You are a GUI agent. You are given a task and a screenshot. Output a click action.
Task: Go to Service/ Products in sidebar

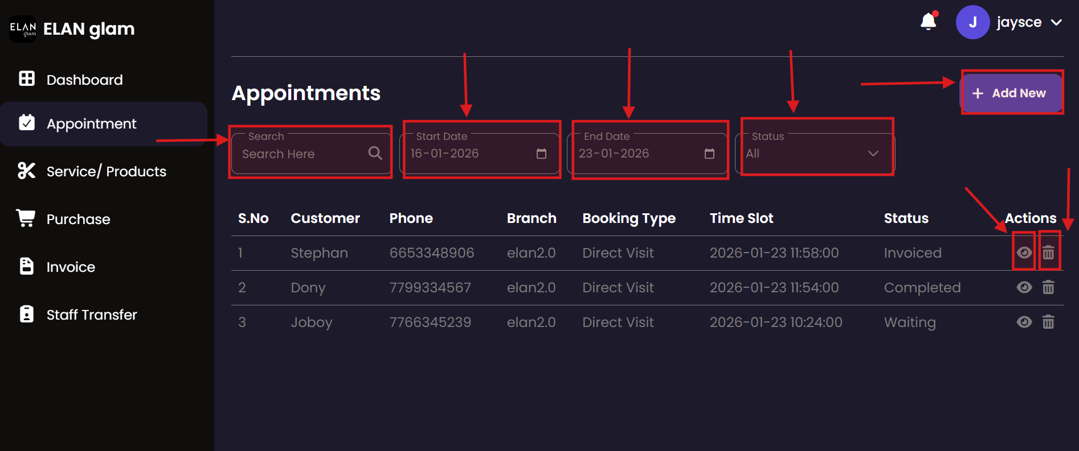106,171
